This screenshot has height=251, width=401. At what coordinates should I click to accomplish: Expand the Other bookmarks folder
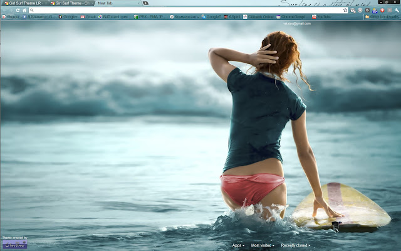382,17
